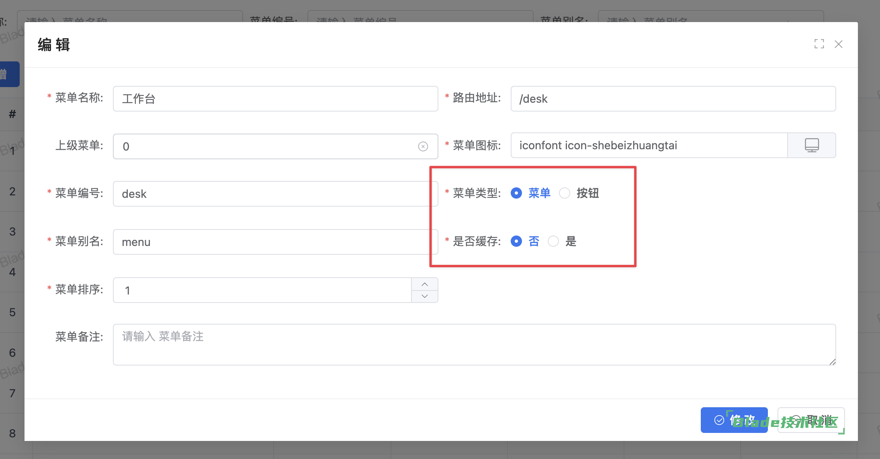Decrease the 菜单排序 value
Image resolution: width=880 pixels, height=459 pixels.
(425, 296)
